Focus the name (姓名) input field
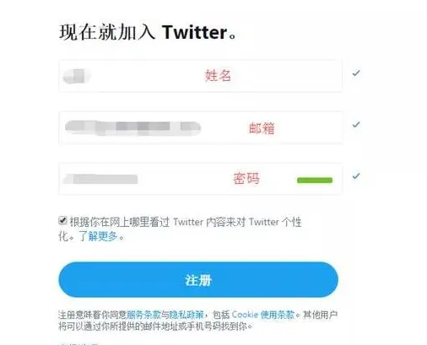 pyautogui.click(x=201, y=76)
